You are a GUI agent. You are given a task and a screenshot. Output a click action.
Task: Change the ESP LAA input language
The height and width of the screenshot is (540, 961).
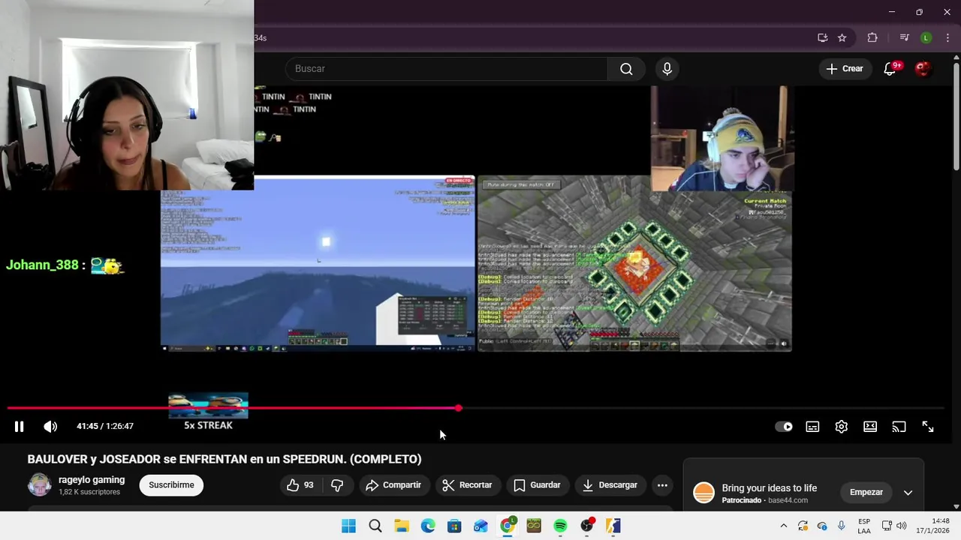pyautogui.click(x=864, y=526)
